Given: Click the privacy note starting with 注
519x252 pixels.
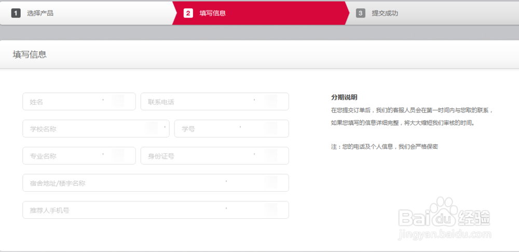Looking at the screenshot, I should tap(385, 147).
